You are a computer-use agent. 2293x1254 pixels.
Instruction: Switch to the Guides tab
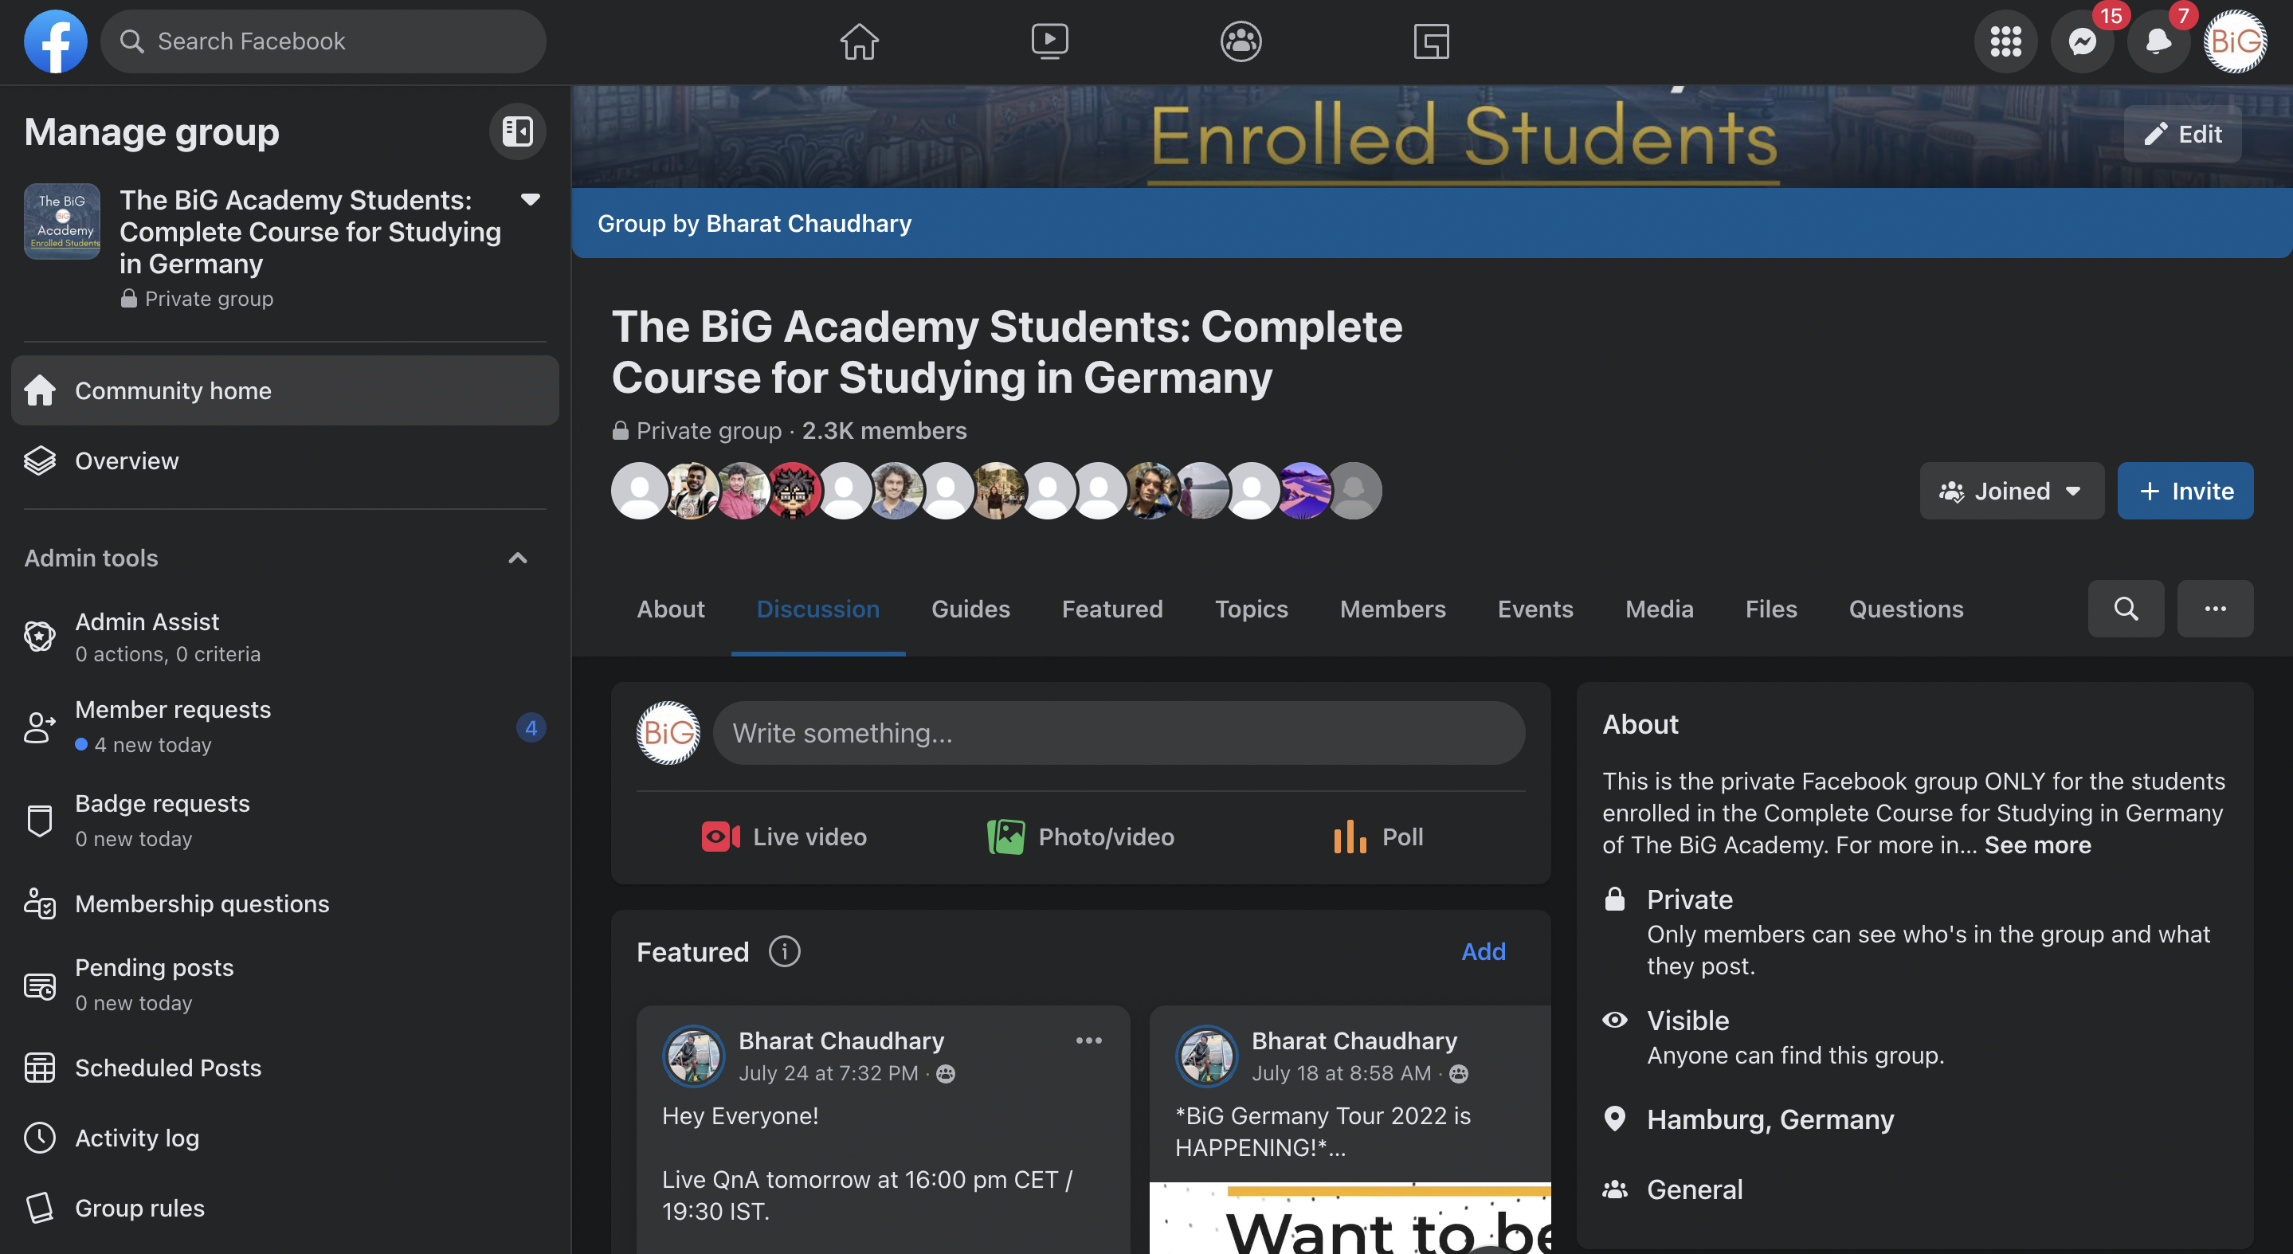(x=970, y=609)
